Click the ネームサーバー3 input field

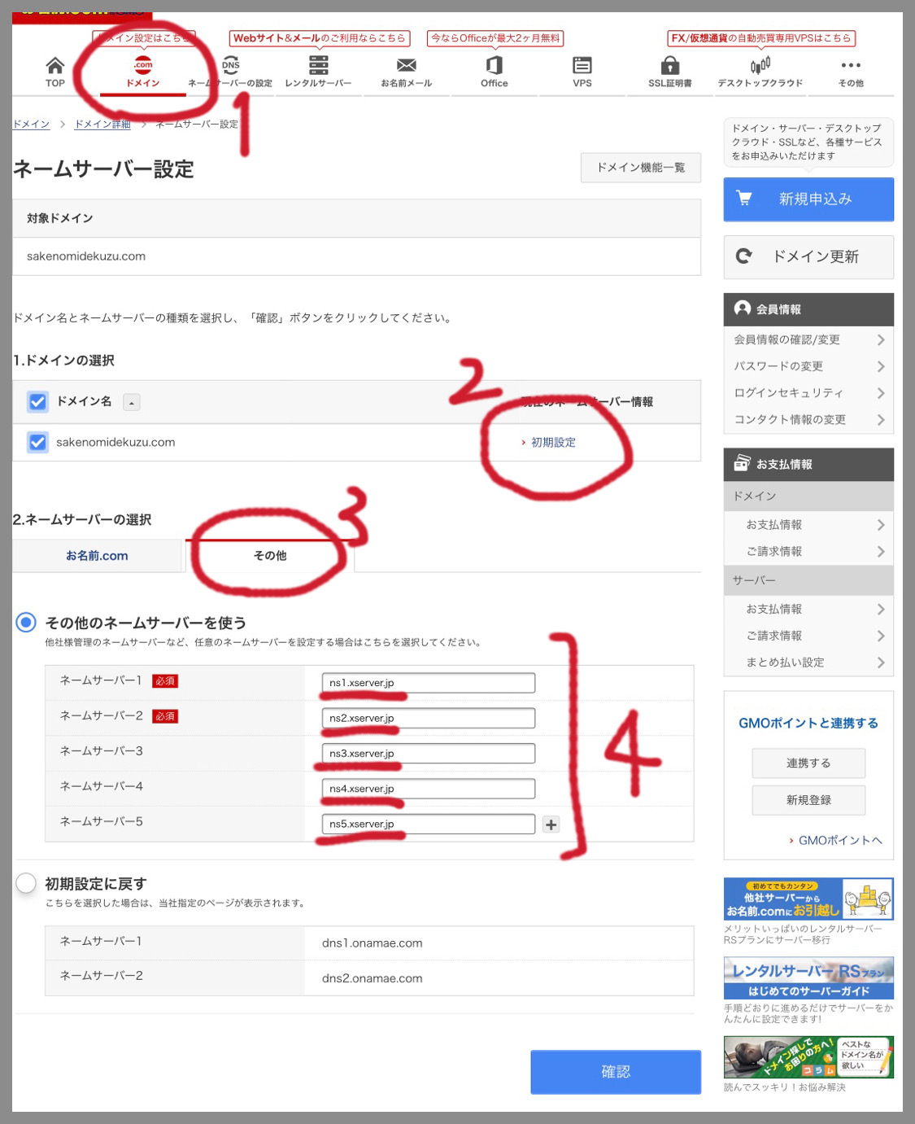429,754
